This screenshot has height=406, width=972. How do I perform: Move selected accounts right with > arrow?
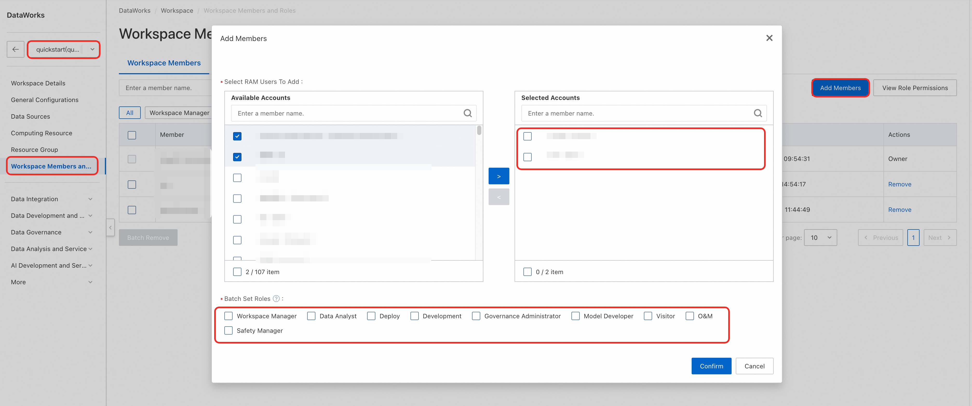498,176
